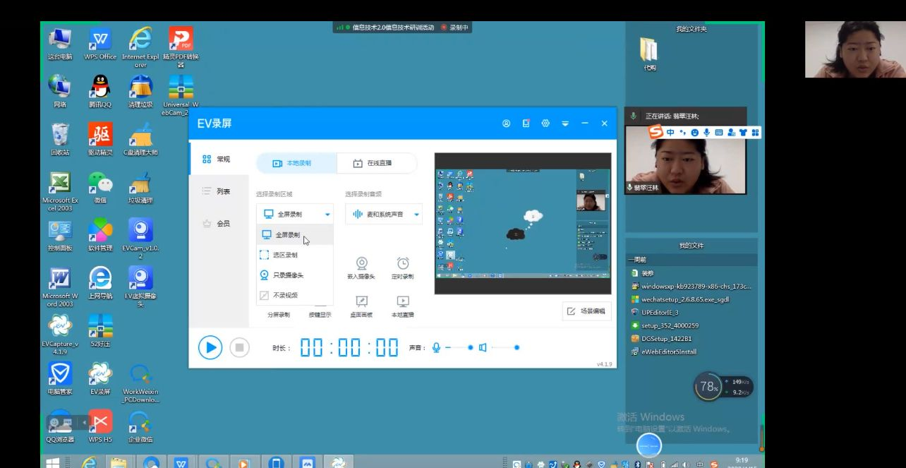This screenshot has height=468, width=906.
Task: Click the 嵌入摄像头 webcam icon
Action: tap(361, 263)
